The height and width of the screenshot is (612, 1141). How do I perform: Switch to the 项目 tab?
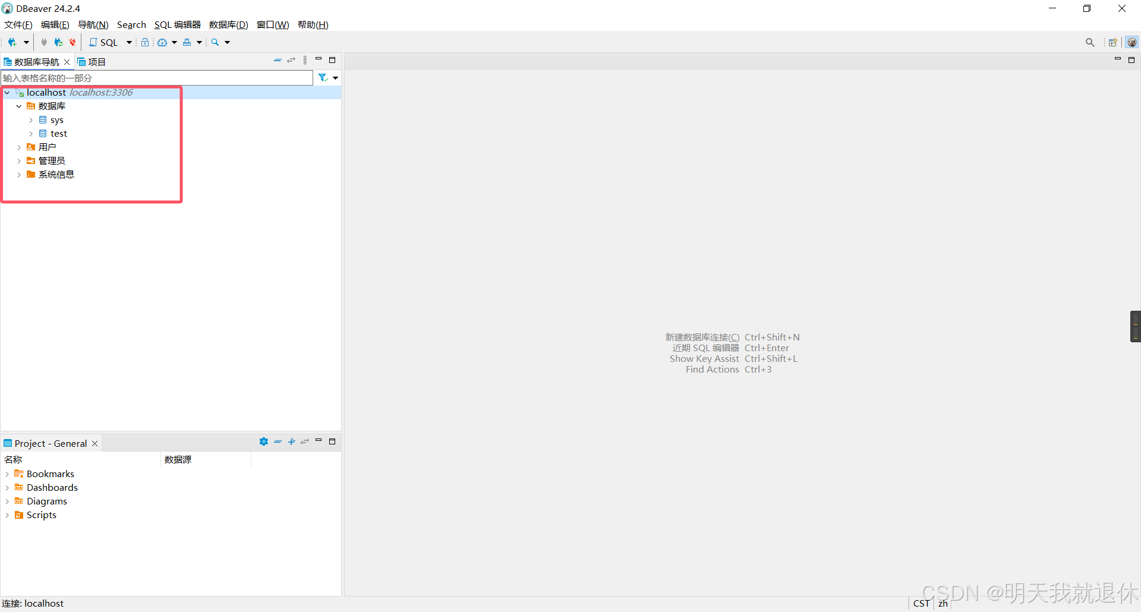coord(92,62)
